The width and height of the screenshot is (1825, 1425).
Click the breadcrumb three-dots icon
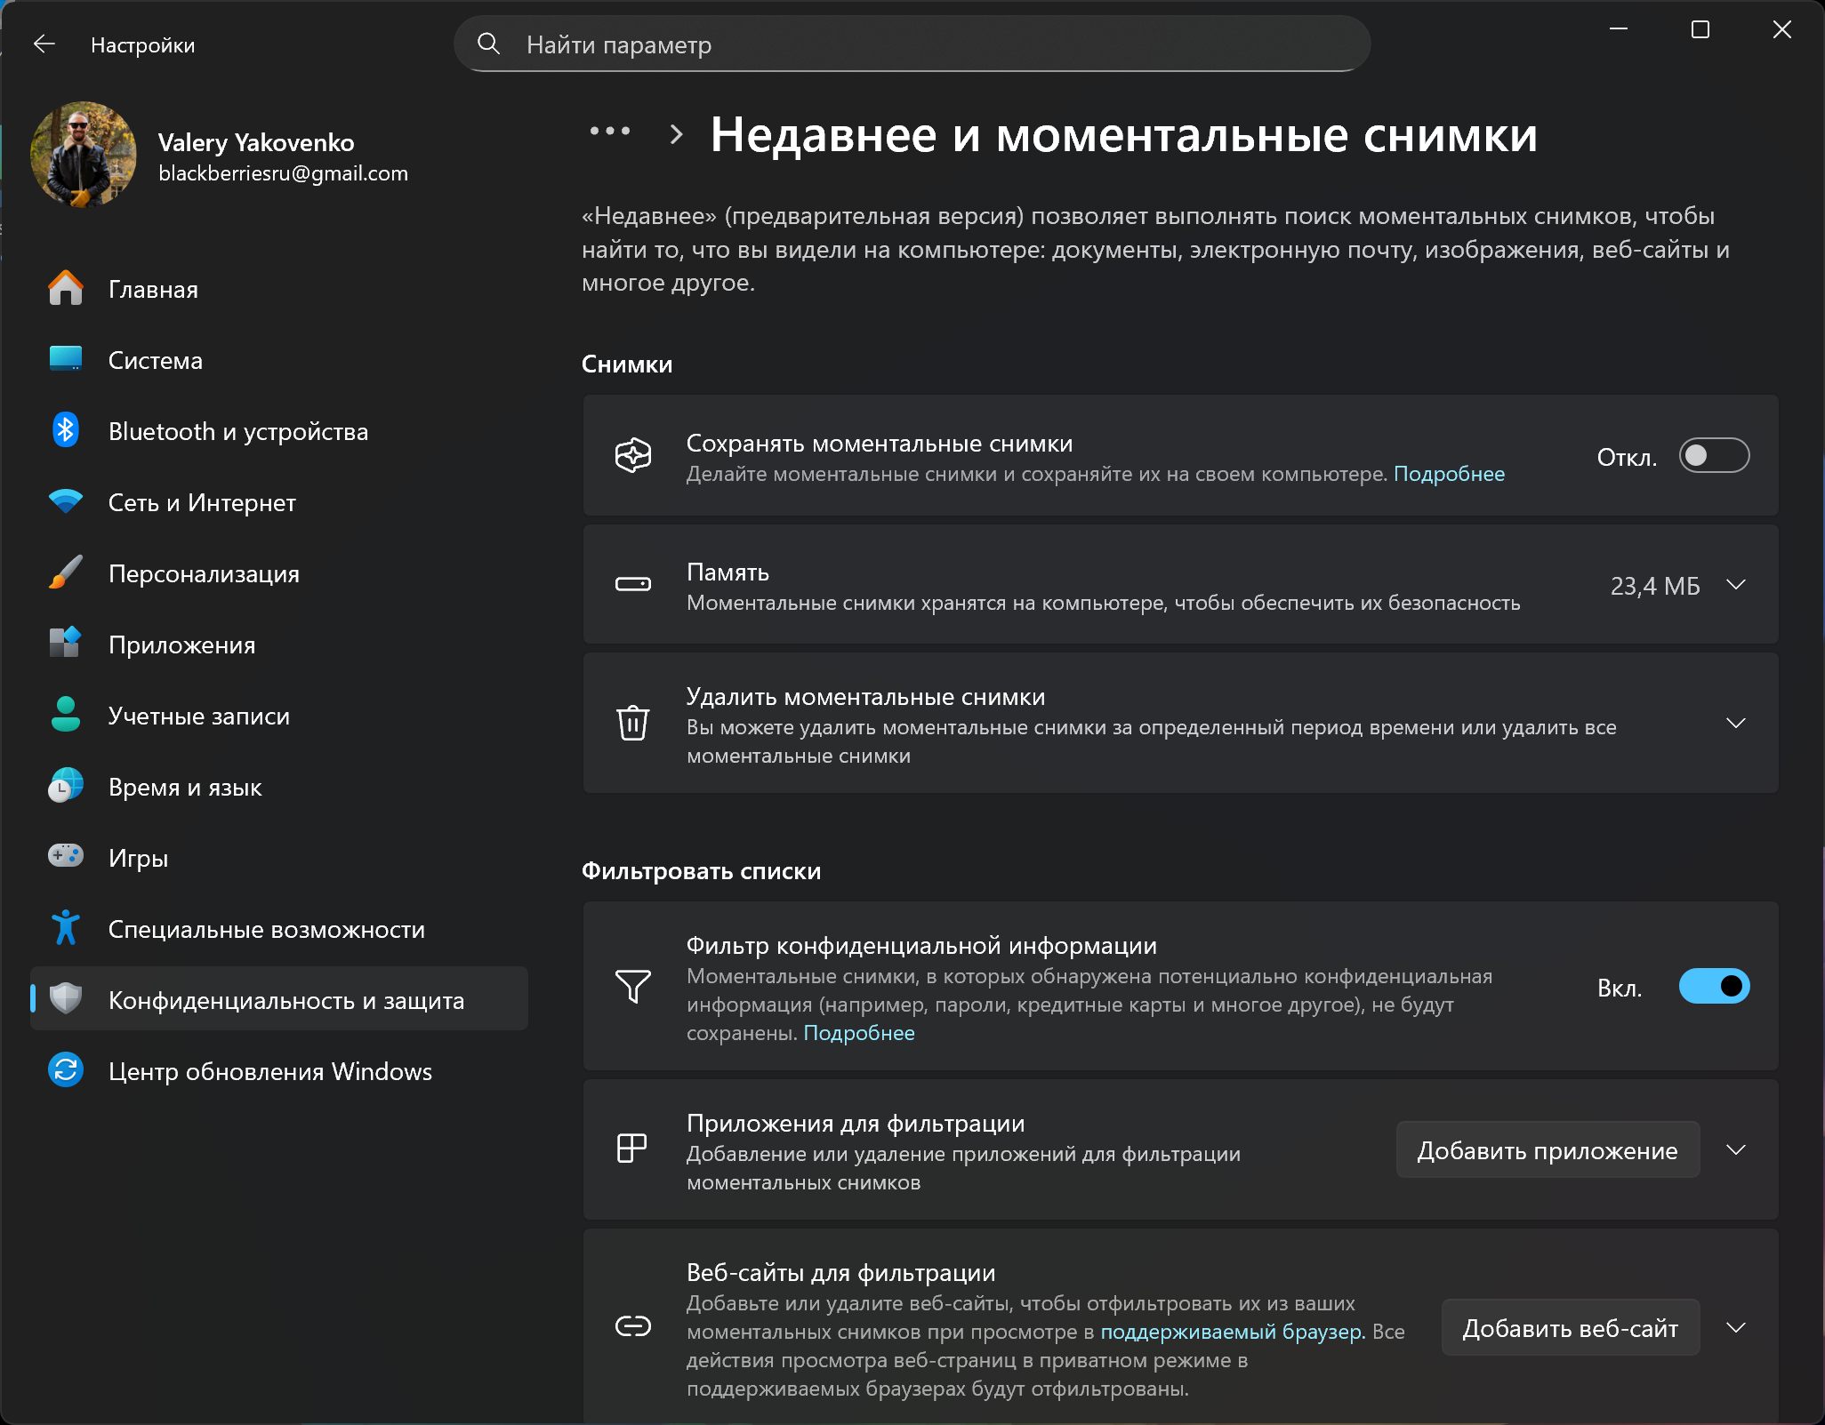610,132
